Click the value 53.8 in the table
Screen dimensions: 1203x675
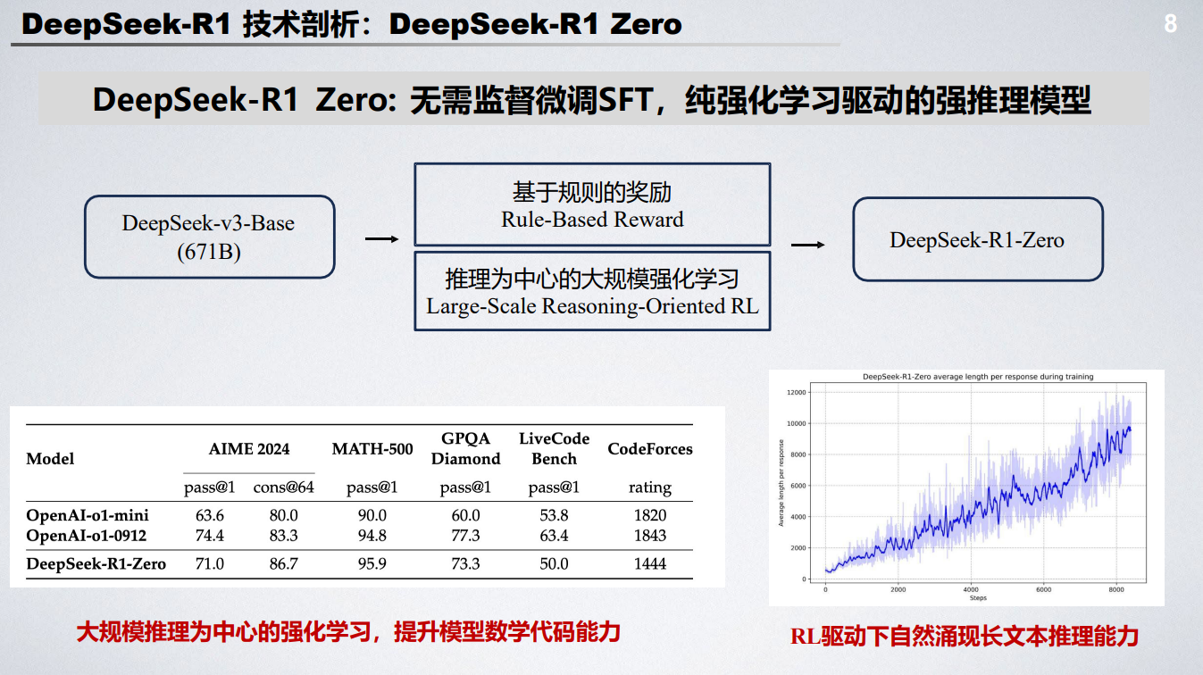point(554,515)
